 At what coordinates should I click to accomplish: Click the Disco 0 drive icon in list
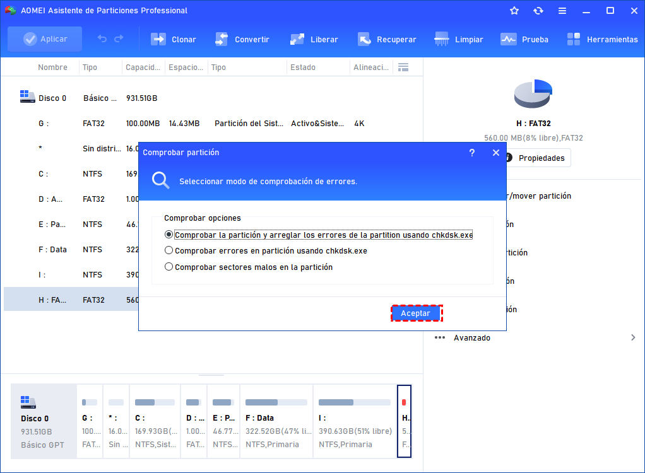pyautogui.click(x=28, y=96)
